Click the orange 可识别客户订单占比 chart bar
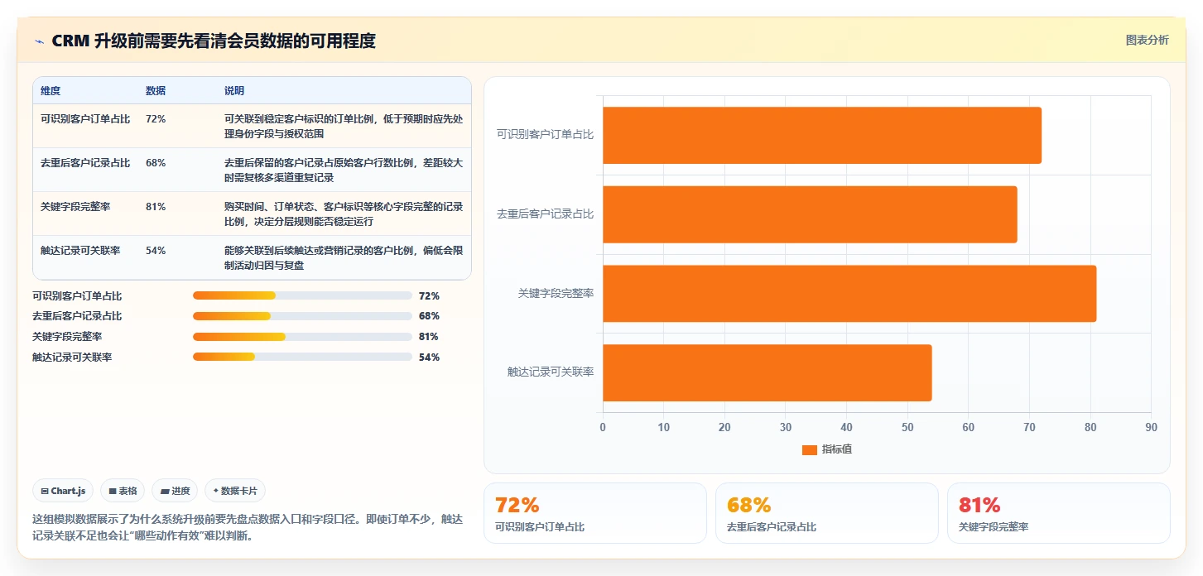 [x=821, y=135]
